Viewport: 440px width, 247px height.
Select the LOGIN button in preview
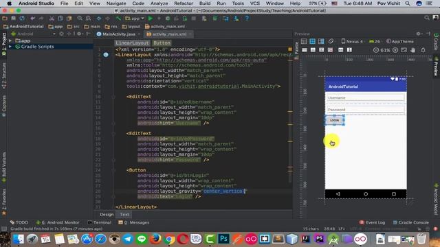335,121
